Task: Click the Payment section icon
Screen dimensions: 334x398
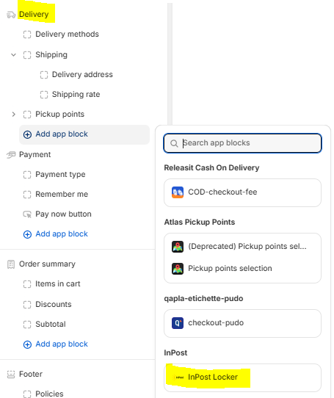Action: 11,155
